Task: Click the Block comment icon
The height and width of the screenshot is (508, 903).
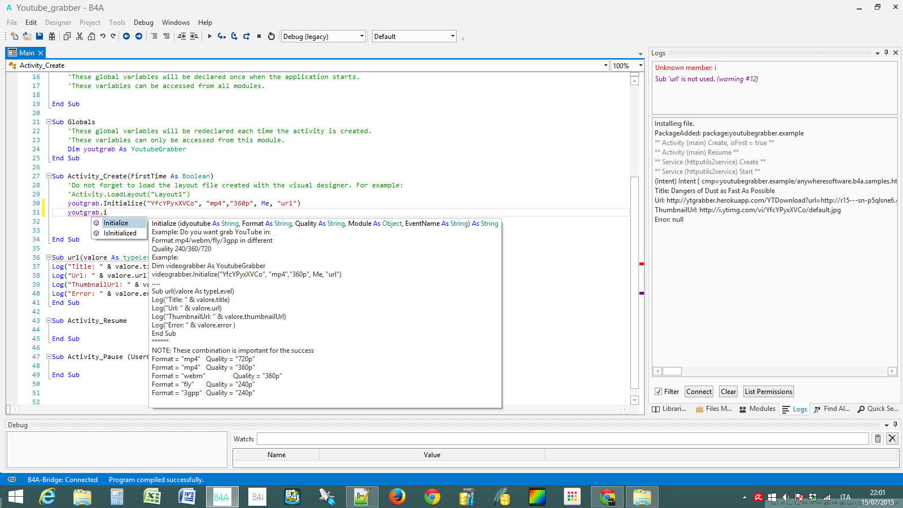Action: (x=154, y=36)
